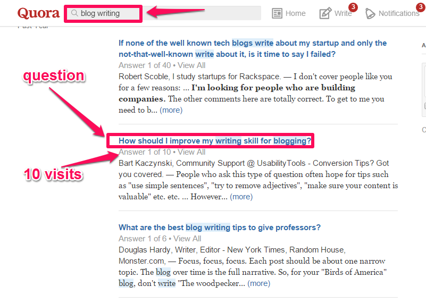This screenshot has height=303, width=426.
Task: Expand (more) on Robert Scoble's answer
Action: click(171, 110)
